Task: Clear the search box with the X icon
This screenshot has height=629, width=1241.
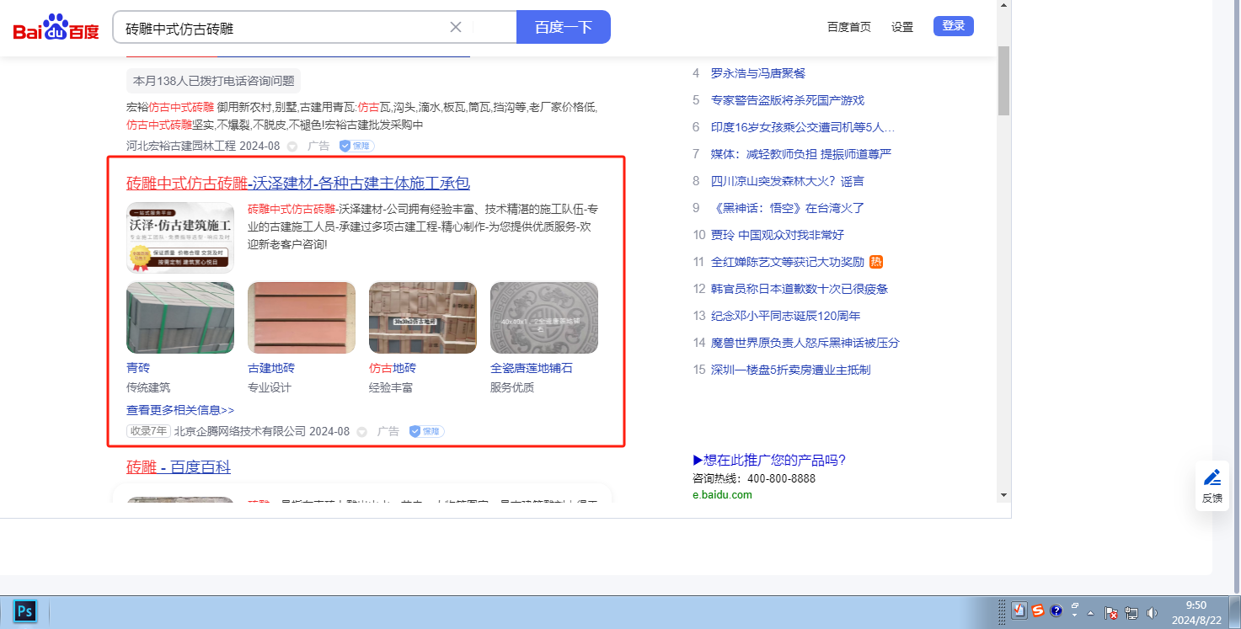Action: point(456,27)
